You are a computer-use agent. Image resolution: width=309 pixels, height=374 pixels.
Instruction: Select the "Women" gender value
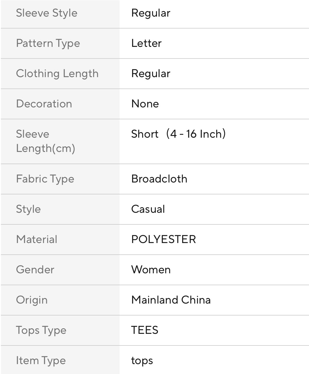151,270
